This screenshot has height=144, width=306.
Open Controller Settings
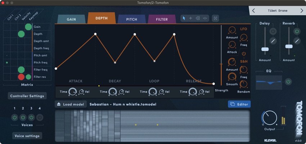(x=27, y=96)
